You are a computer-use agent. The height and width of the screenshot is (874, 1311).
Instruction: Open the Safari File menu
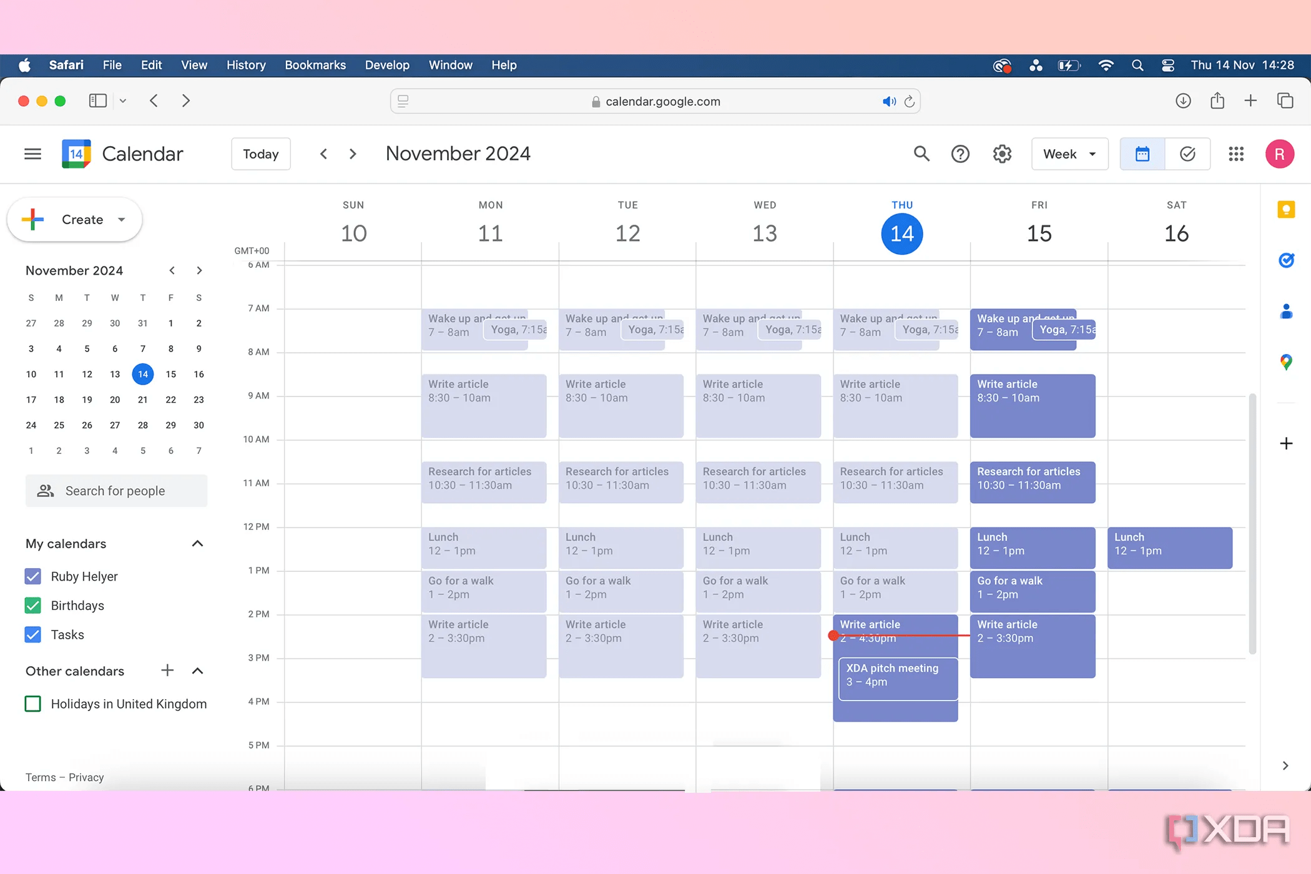point(112,65)
